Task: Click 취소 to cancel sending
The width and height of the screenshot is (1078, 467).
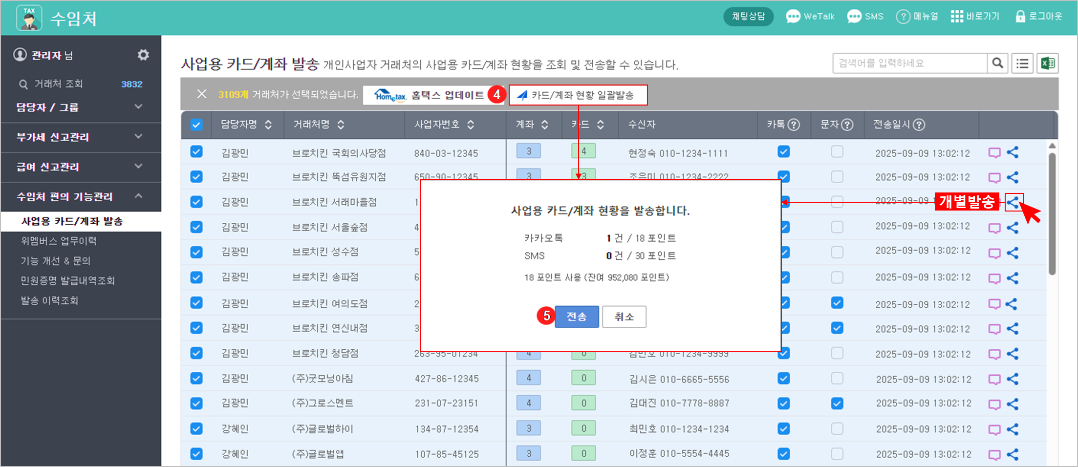Action: [x=624, y=317]
